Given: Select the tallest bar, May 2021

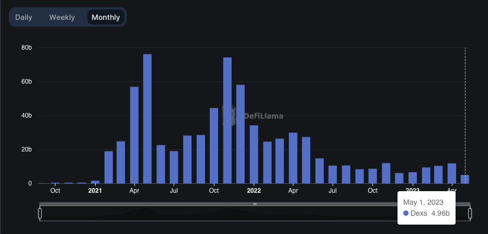Looking at the screenshot, I should tap(147, 119).
